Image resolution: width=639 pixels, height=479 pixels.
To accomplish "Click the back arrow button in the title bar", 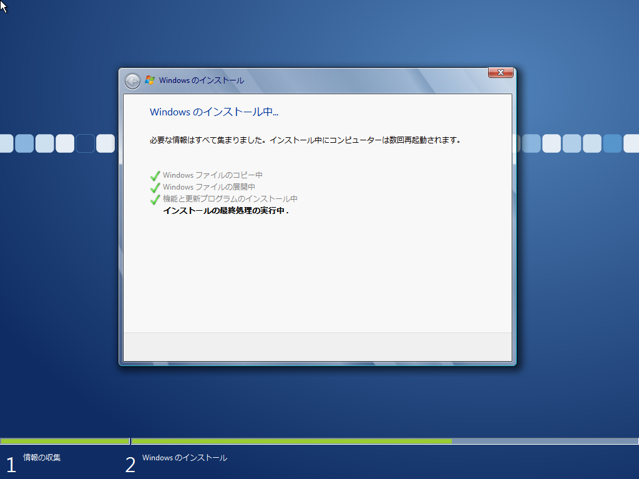I will pyautogui.click(x=132, y=81).
